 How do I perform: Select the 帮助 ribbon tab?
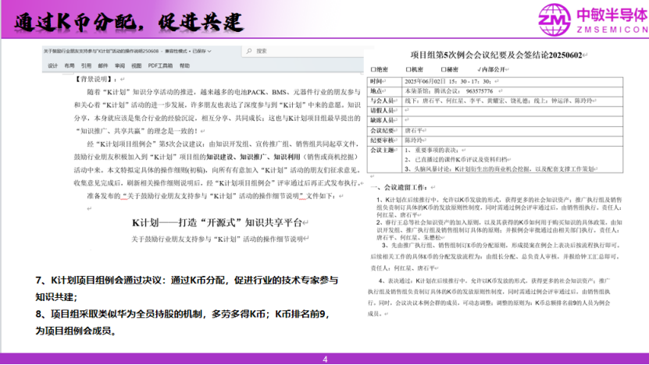coord(184,66)
